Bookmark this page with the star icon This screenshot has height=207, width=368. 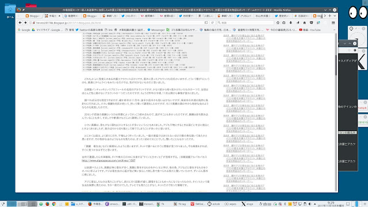(x=278, y=23)
